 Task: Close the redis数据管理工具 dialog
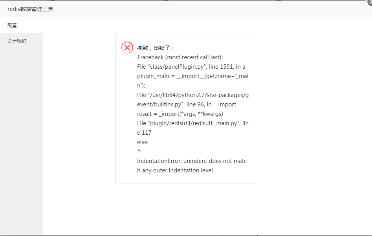369,2
